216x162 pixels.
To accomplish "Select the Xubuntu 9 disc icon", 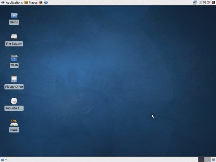I will pos(14,101).
